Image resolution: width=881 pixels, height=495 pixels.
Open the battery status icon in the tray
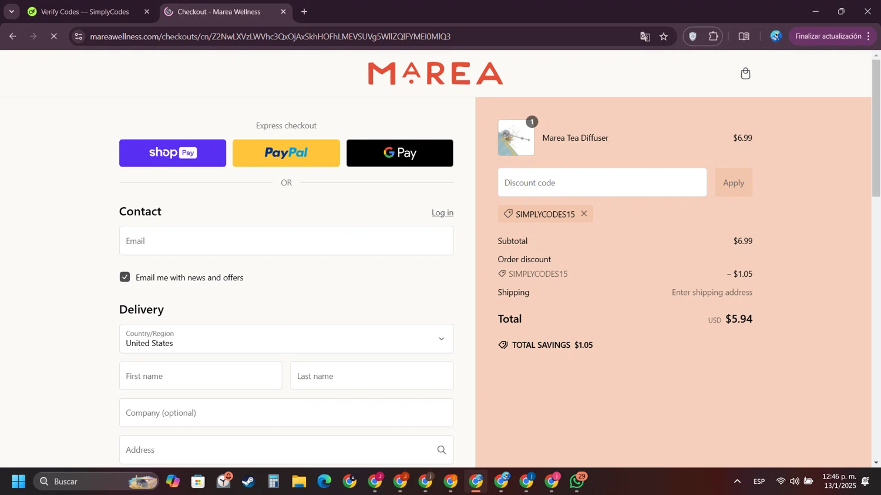click(x=808, y=482)
